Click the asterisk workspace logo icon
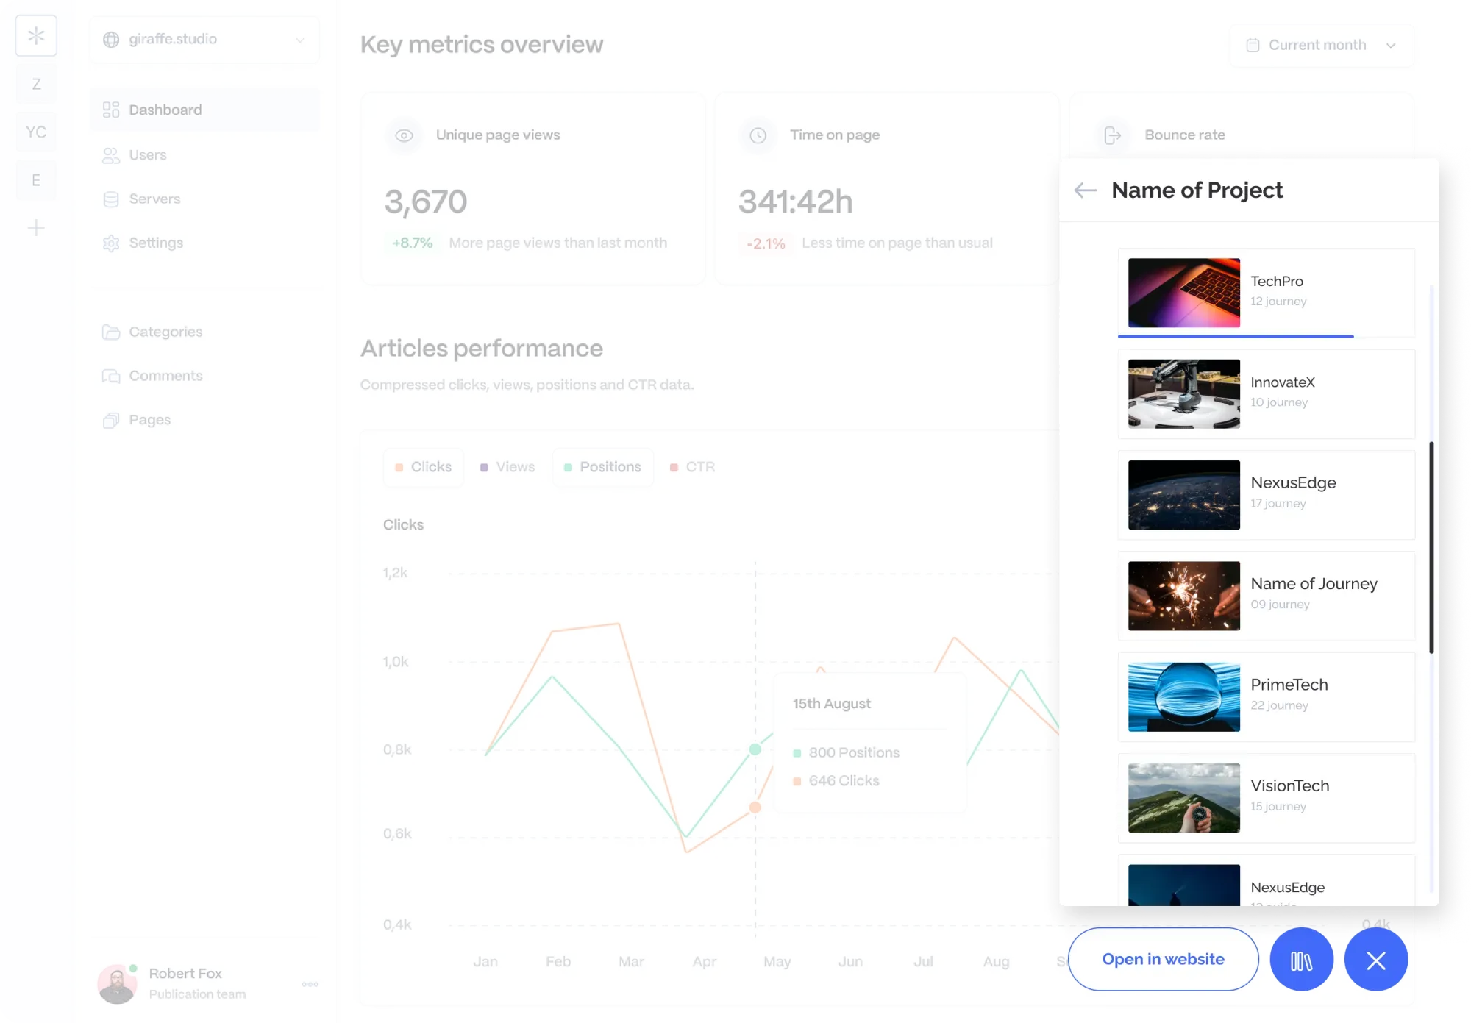This screenshot has height=1023, width=1471. tap(36, 35)
